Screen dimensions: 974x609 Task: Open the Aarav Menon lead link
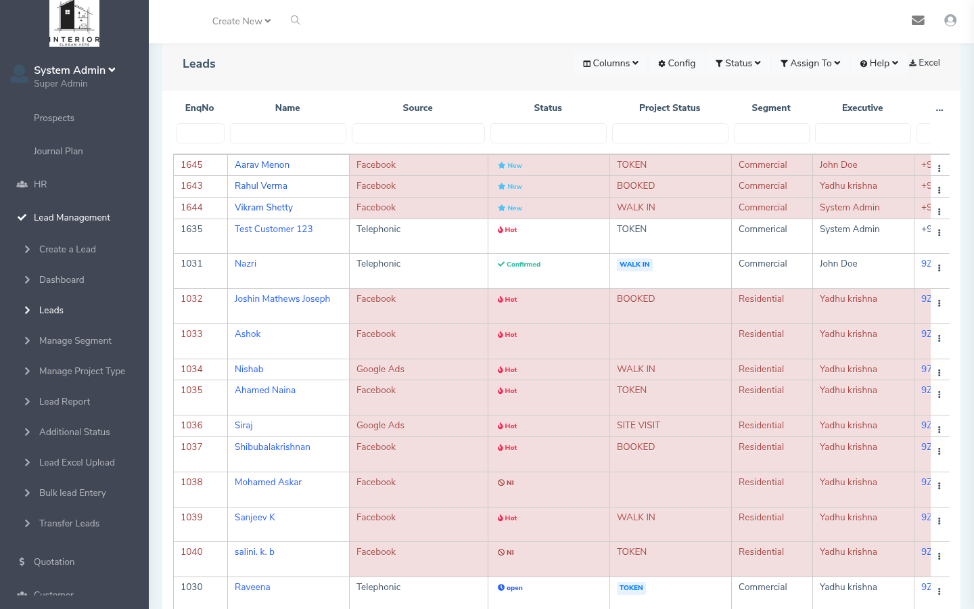(262, 164)
